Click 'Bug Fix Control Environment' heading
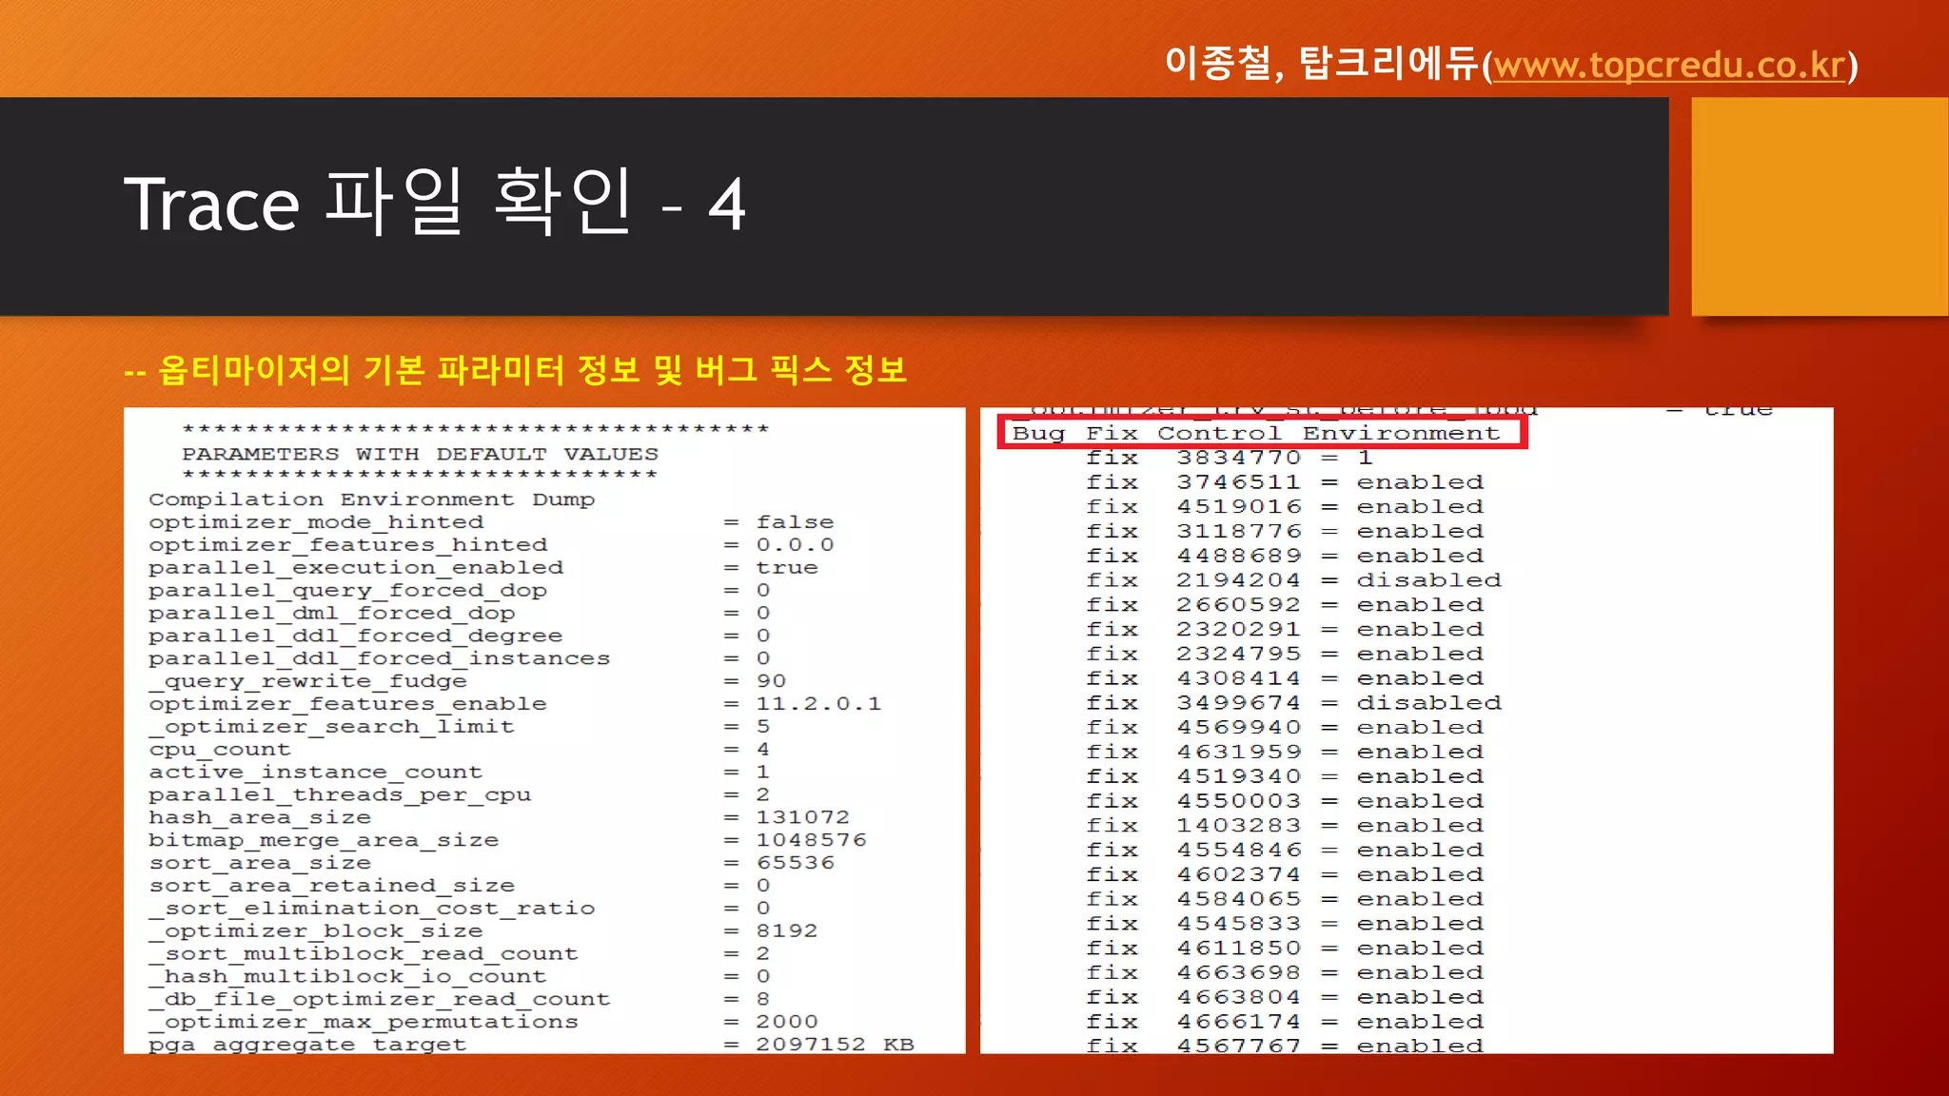Screen dimensions: 1949x1096 1256,434
